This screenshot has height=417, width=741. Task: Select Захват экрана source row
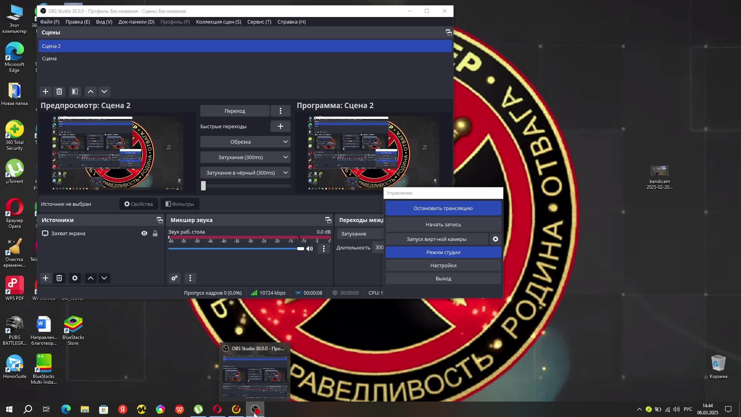pos(101,233)
